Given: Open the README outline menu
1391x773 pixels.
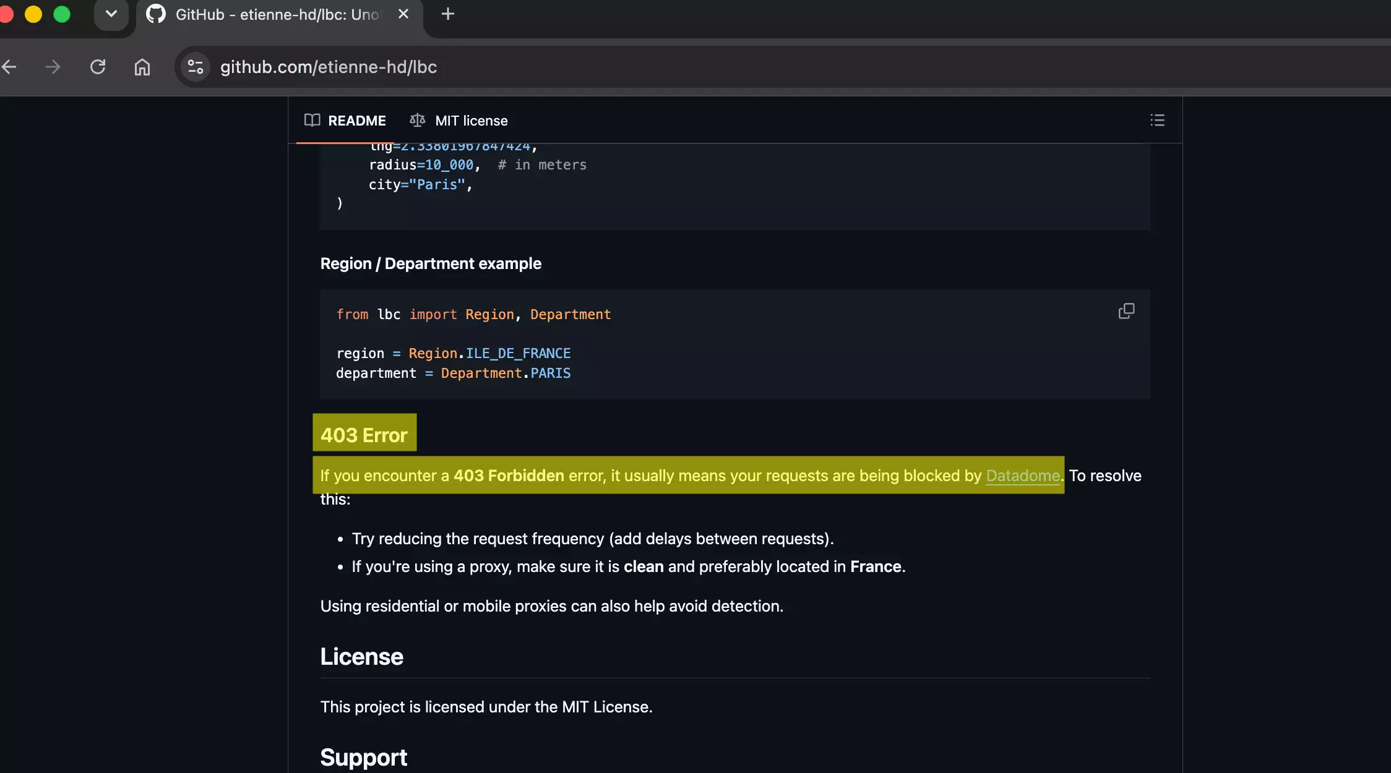Looking at the screenshot, I should pos(1157,120).
